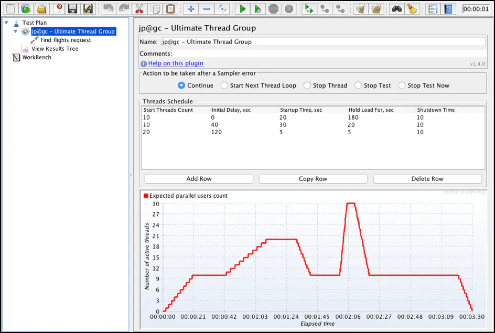The height and width of the screenshot is (333, 495).
Task: Collapse the jp@gc Ultimate Thread Group node
Action: 15,31
